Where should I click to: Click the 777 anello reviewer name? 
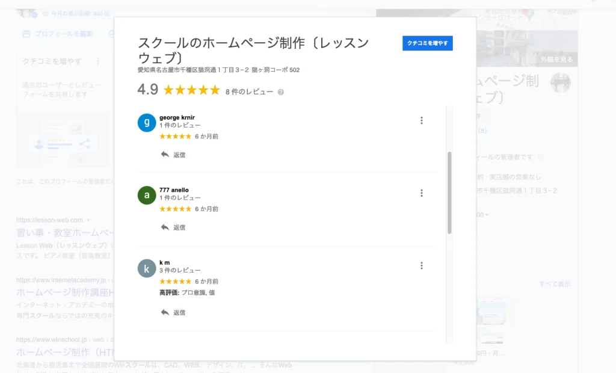click(174, 190)
